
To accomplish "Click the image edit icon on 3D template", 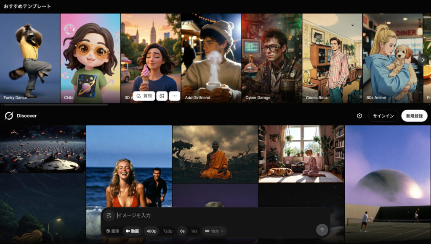I will tap(162, 96).
